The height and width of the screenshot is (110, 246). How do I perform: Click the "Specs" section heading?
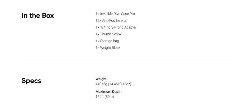(x=31, y=81)
